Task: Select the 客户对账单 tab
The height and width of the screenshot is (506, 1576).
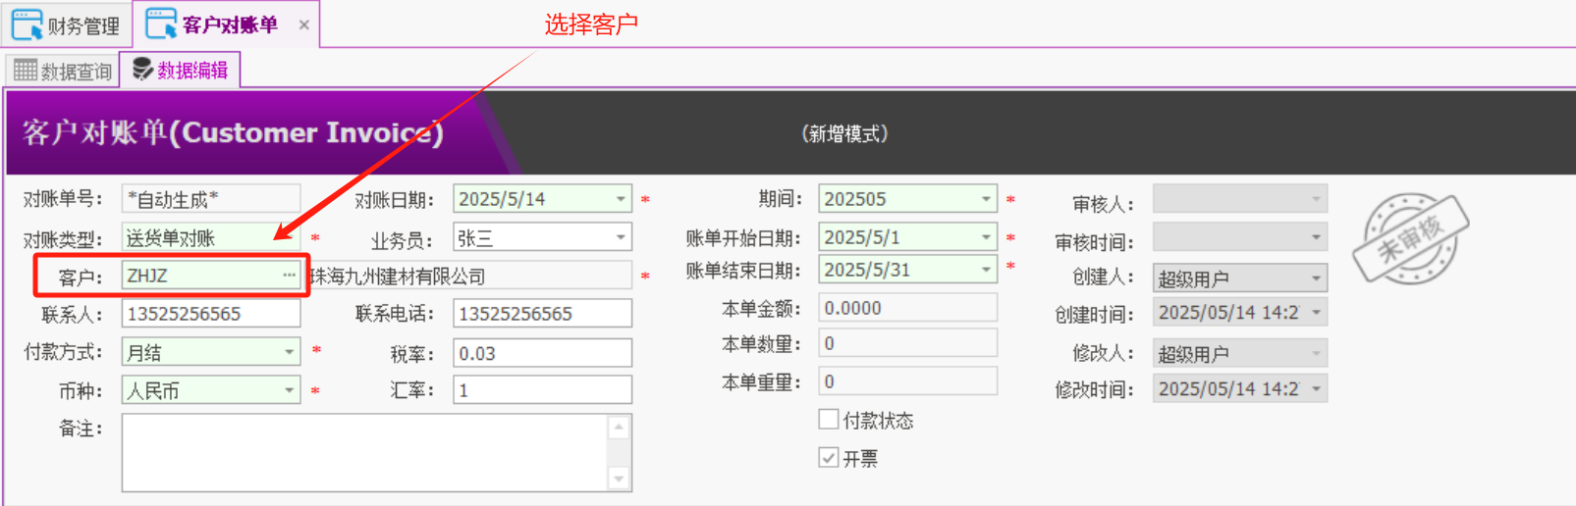Action: 229,25
